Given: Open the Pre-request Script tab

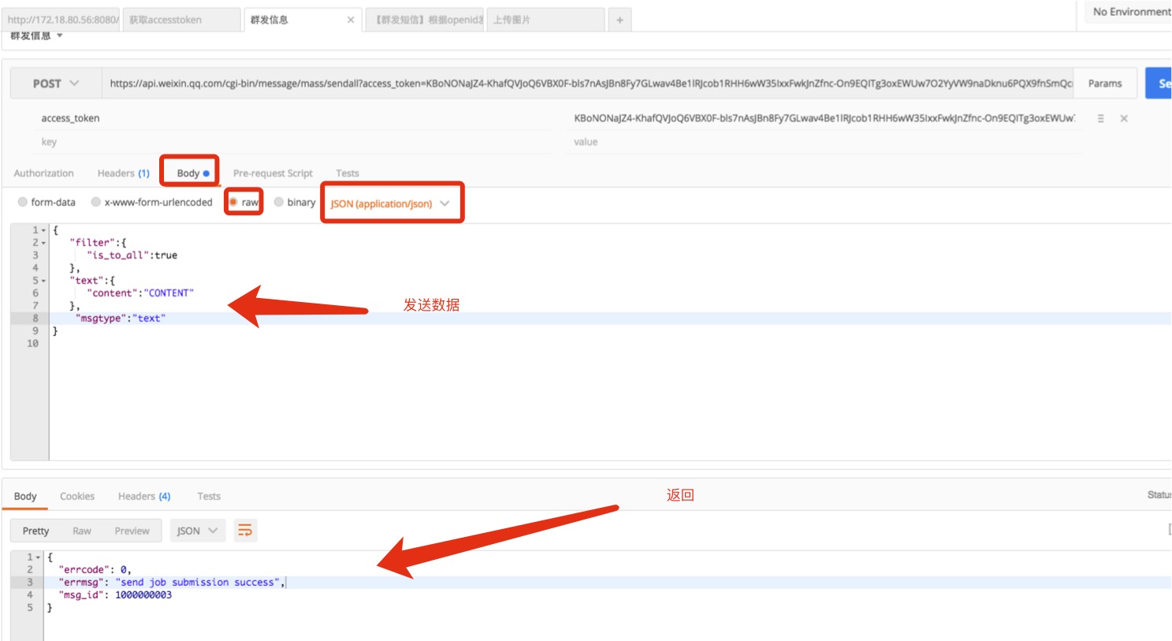Looking at the screenshot, I should pos(273,173).
